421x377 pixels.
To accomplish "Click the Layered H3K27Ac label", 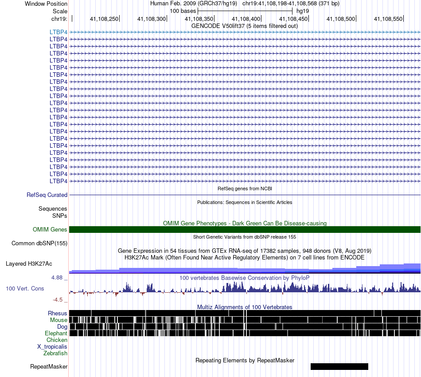I will 29,263.
